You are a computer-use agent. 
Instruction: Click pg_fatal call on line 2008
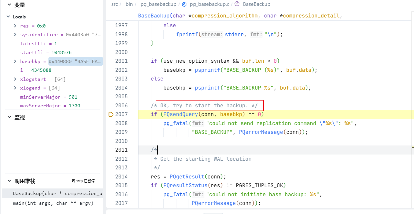pos(176,123)
